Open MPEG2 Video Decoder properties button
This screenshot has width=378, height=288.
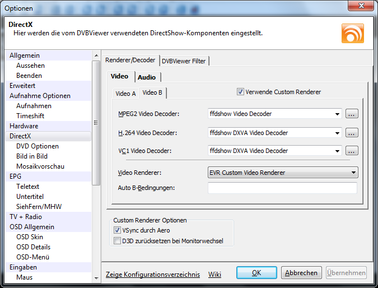point(351,114)
